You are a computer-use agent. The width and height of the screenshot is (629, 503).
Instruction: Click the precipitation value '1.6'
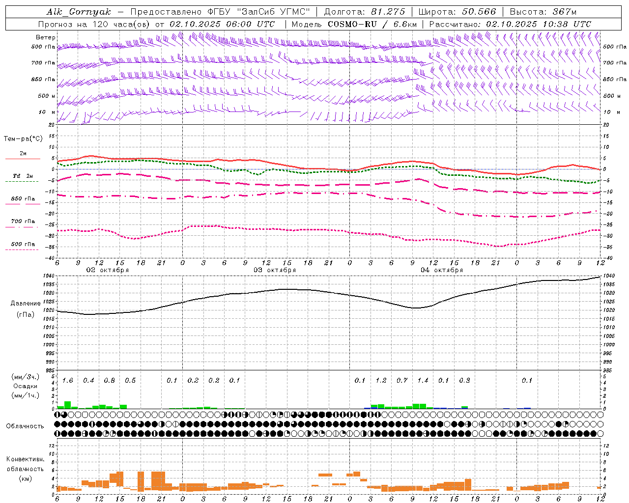pyautogui.click(x=67, y=381)
